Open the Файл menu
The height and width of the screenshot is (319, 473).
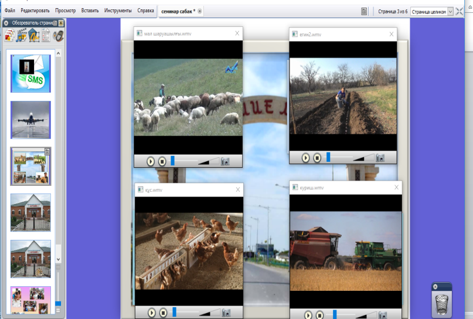[x=9, y=11]
